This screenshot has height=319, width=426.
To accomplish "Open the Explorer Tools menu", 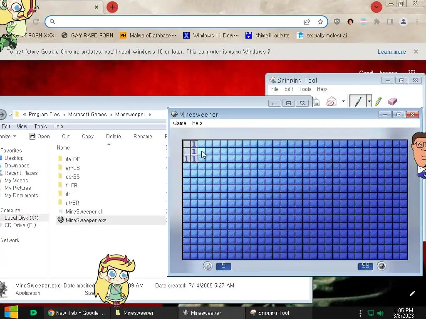I will point(40,126).
